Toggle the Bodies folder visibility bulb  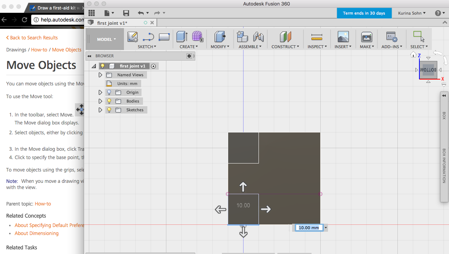tap(109, 101)
